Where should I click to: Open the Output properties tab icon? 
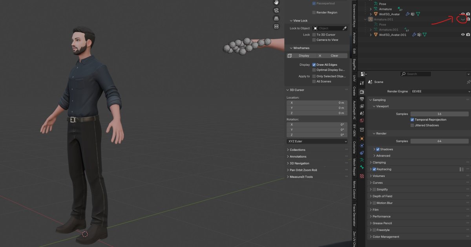click(x=362, y=99)
